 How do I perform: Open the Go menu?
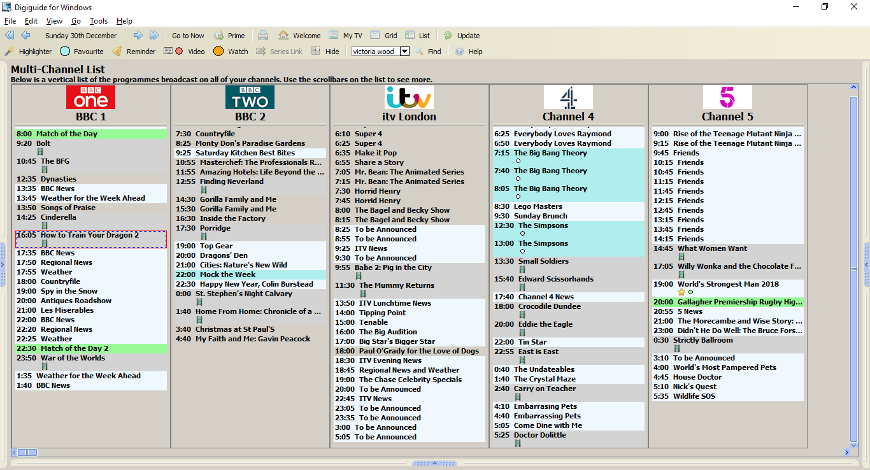(x=76, y=21)
